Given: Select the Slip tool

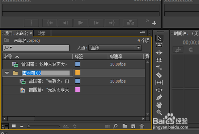Looking at the screenshot, I should click(x=159, y=83).
